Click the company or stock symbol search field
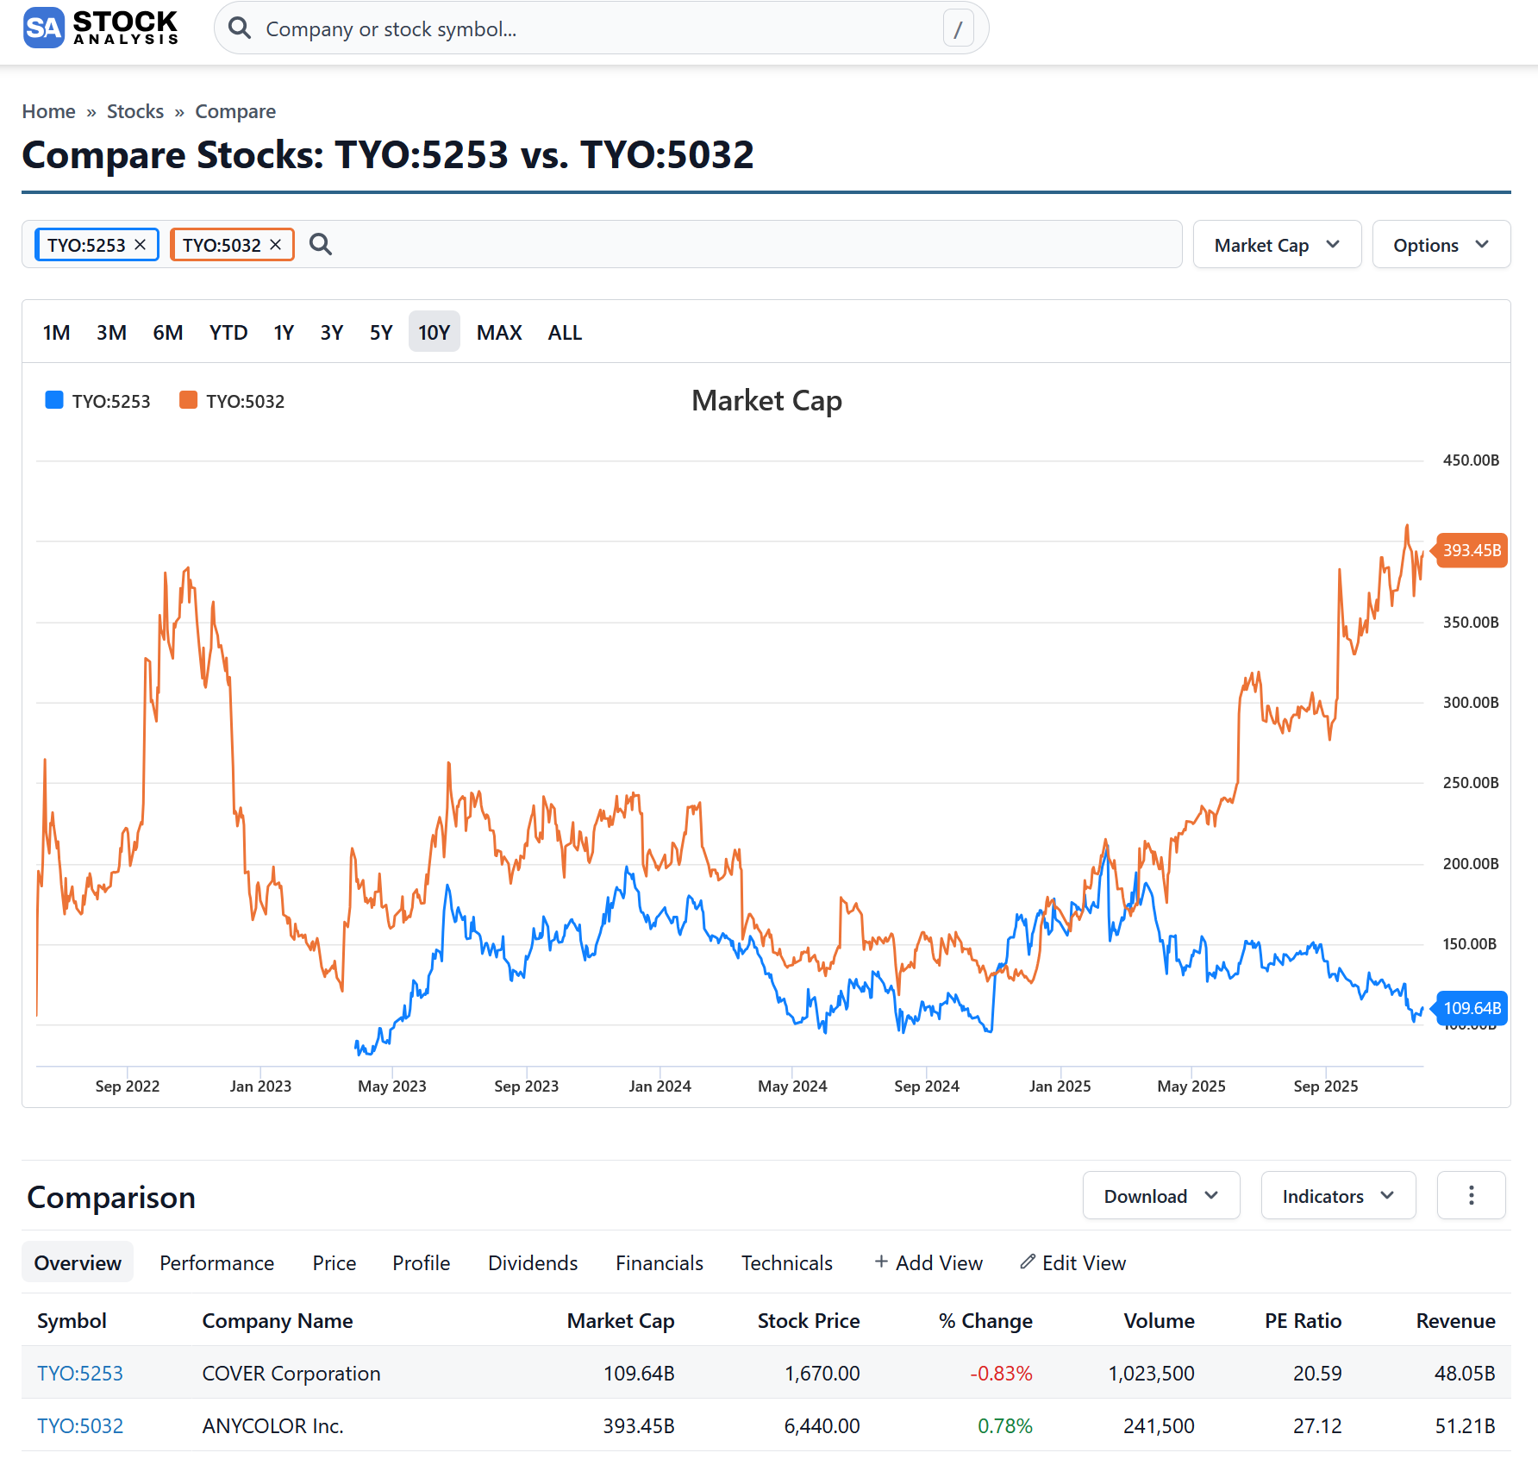The image size is (1538, 1459). click(x=602, y=28)
